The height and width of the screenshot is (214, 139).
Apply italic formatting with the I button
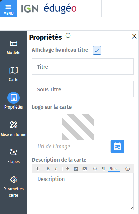coord(56,169)
